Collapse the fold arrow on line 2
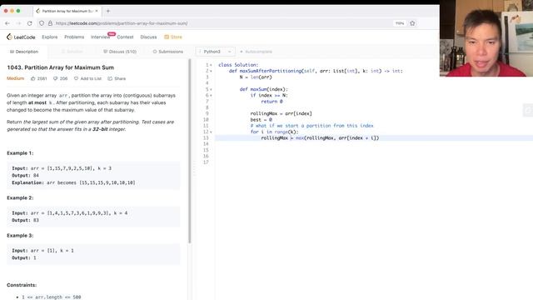Screen dimensions: 533x300 click(211, 71)
